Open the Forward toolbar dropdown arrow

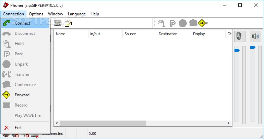[x=207, y=23]
